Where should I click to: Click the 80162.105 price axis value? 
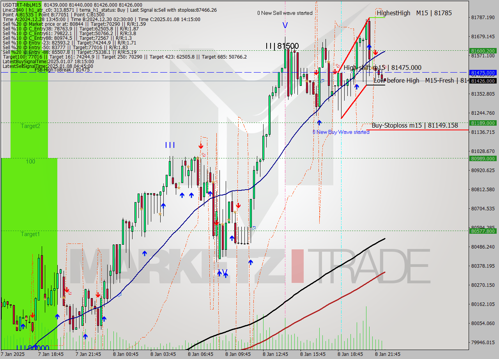[x=483, y=304]
